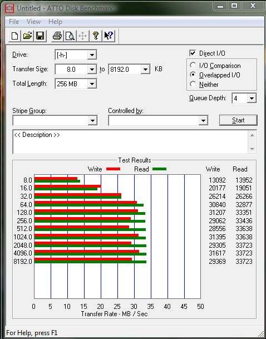Click the red Write legend swatch
Viewport: 266px width, 339px height.
pos(114,169)
